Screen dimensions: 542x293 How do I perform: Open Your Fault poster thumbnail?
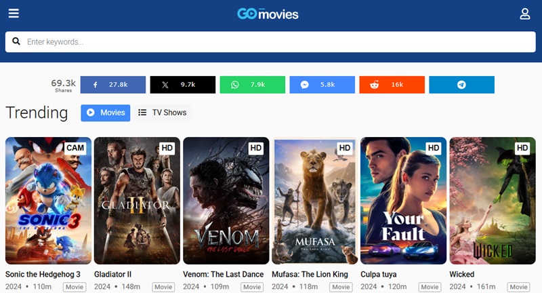pyautogui.click(x=403, y=201)
